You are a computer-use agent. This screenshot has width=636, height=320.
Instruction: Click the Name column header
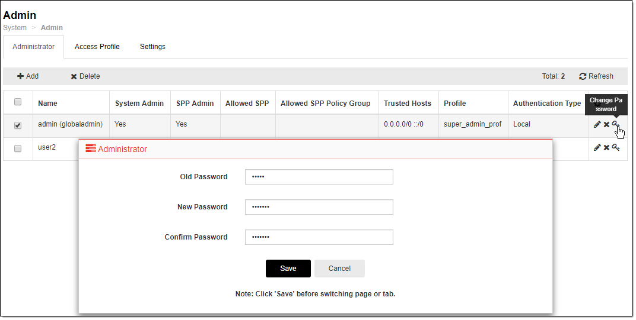(x=48, y=103)
